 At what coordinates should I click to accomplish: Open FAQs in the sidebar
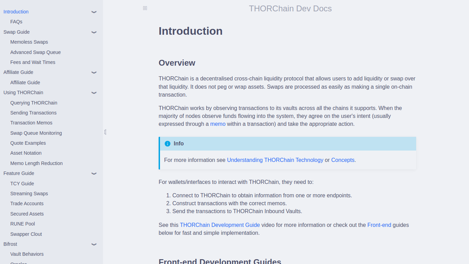pyautogui.click(x=16, y=22)
